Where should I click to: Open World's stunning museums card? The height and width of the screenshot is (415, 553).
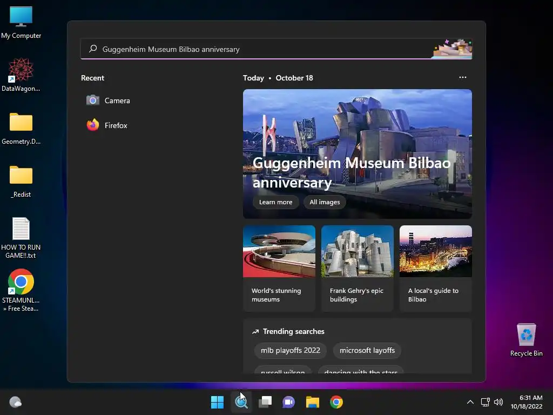[x=279, y=268]
